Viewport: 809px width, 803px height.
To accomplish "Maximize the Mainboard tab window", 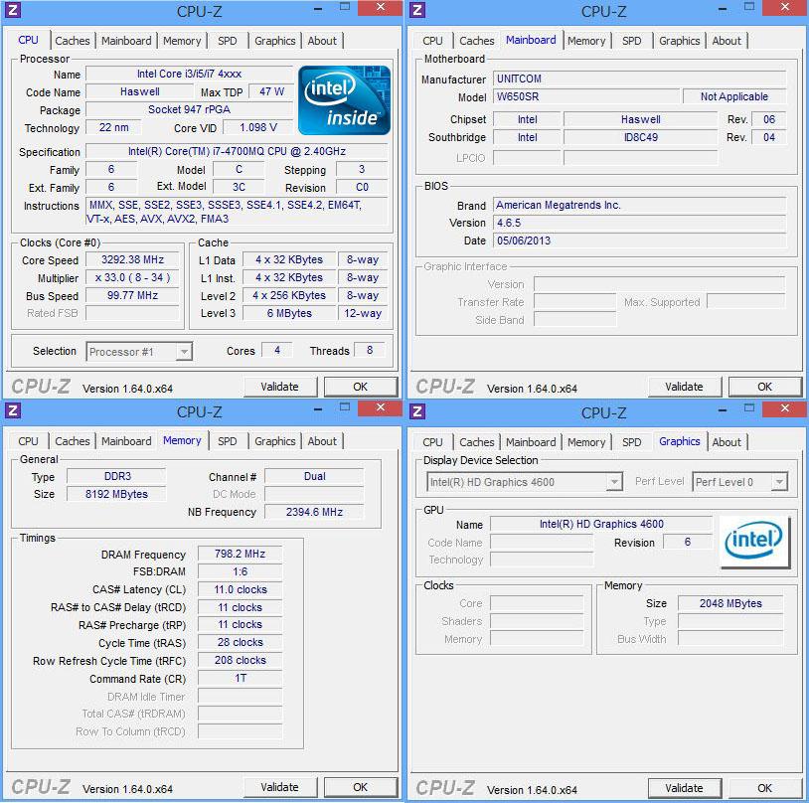I will pyautogui.click(x=749, y=7).
